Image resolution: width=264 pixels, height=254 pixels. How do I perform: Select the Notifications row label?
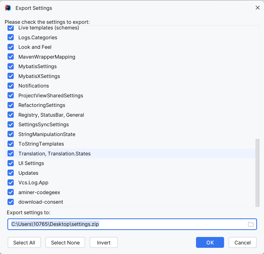[x=34, y=86]
